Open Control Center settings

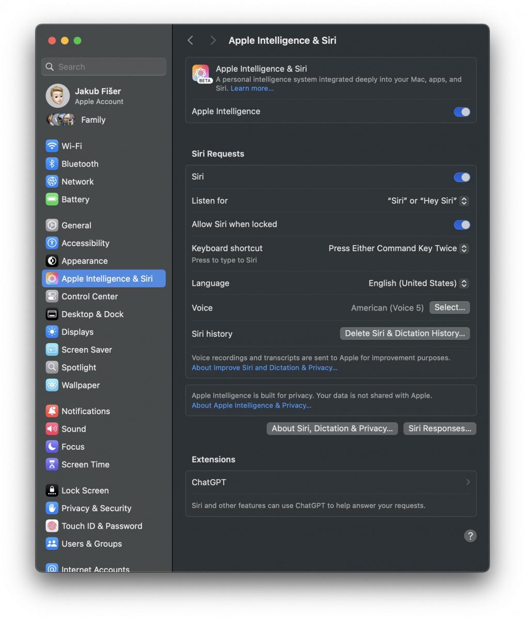coord(104,297)
